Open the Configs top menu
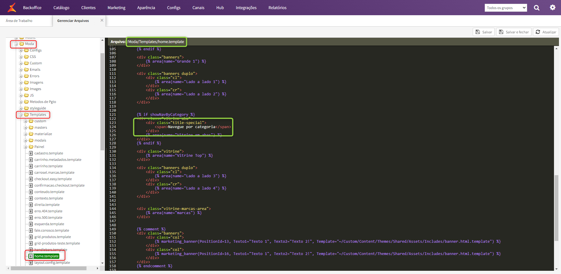561x274 pixels. (x=174, y=8)
